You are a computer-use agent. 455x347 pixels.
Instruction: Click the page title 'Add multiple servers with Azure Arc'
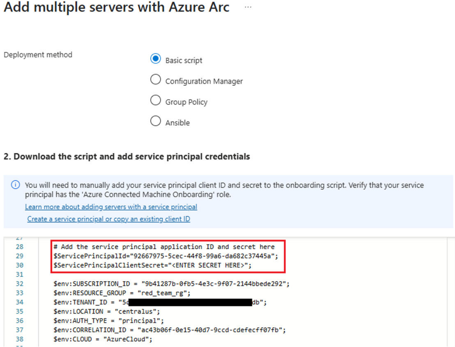point(116,7)
